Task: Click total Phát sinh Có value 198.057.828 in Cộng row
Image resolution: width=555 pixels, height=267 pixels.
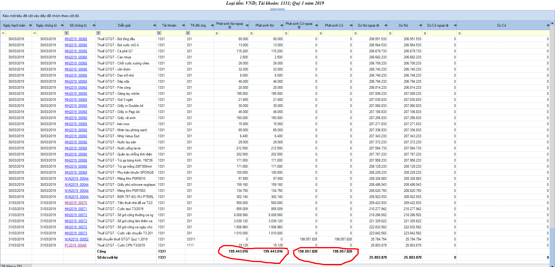Action: click(342, 251)
